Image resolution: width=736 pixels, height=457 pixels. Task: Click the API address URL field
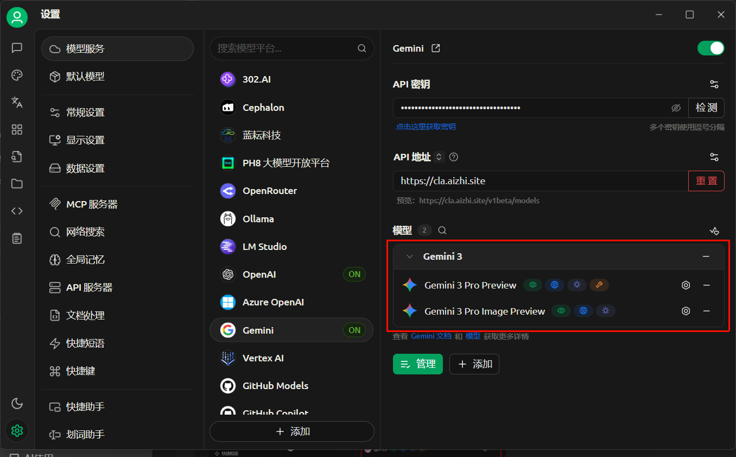[x=541, y=181]
